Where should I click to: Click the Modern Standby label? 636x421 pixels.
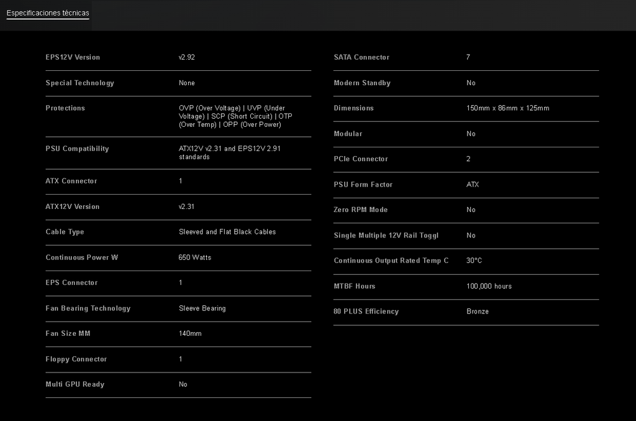click(x=362, y=83)
